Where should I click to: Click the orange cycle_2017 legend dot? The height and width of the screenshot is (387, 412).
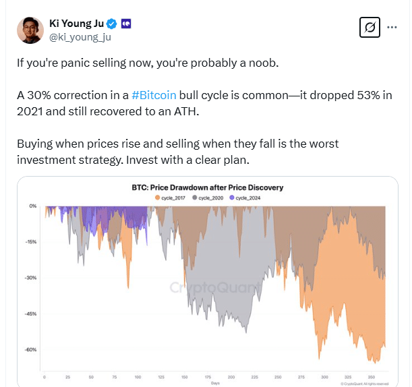click(158, 197)
